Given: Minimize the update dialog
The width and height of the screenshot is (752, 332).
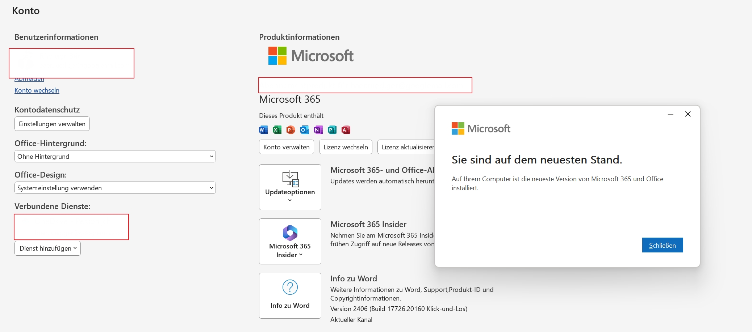Looking at the screenshot, I should pyautogui.click(x=670, y=114).
